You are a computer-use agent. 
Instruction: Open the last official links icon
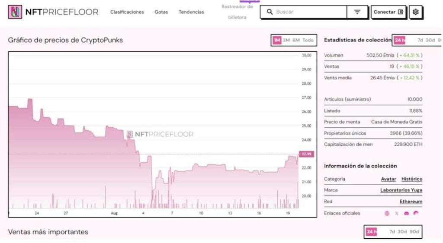[x=416, y=213]
